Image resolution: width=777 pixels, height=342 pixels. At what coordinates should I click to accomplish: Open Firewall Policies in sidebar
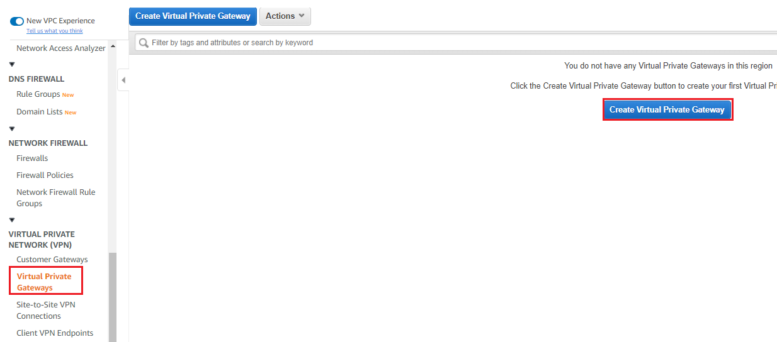[45, 175]
